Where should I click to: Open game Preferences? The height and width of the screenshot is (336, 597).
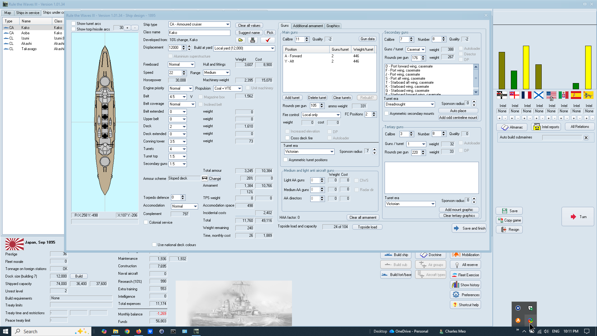[465, 295]
